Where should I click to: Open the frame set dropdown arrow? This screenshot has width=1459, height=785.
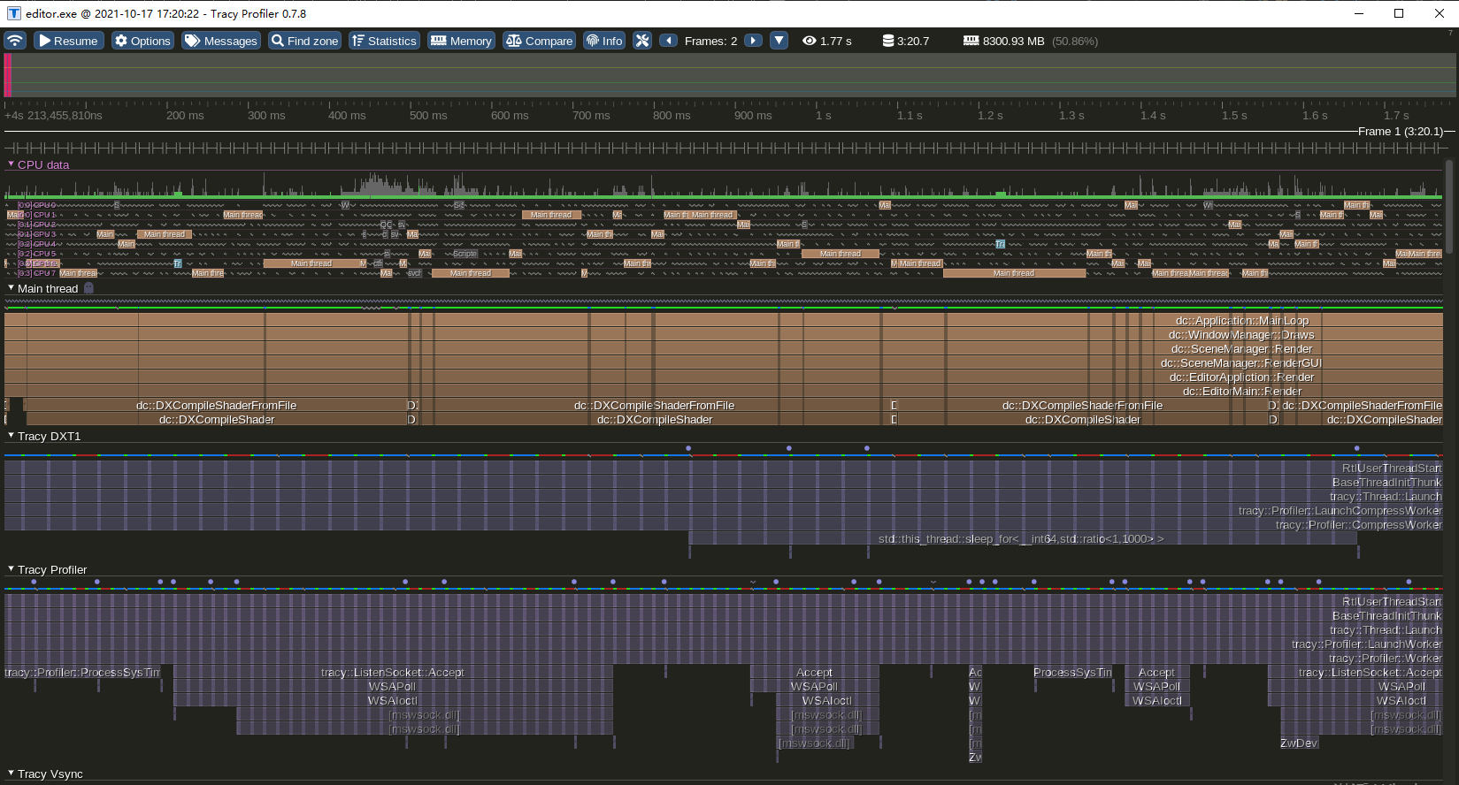pos(779,41)
